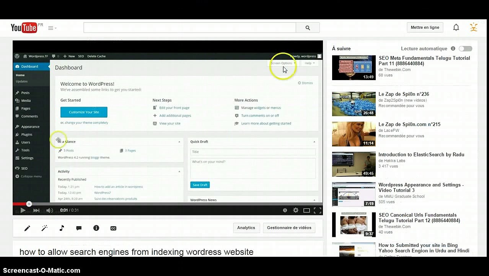
Task: Switch to theater mode
Action: click(x=306, y=210)
